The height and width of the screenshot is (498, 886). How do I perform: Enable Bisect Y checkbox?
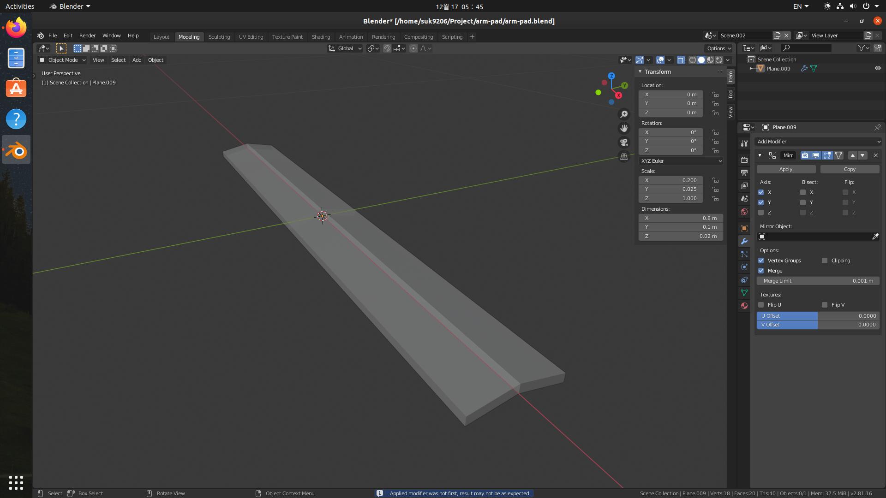(x=803, y=202)
